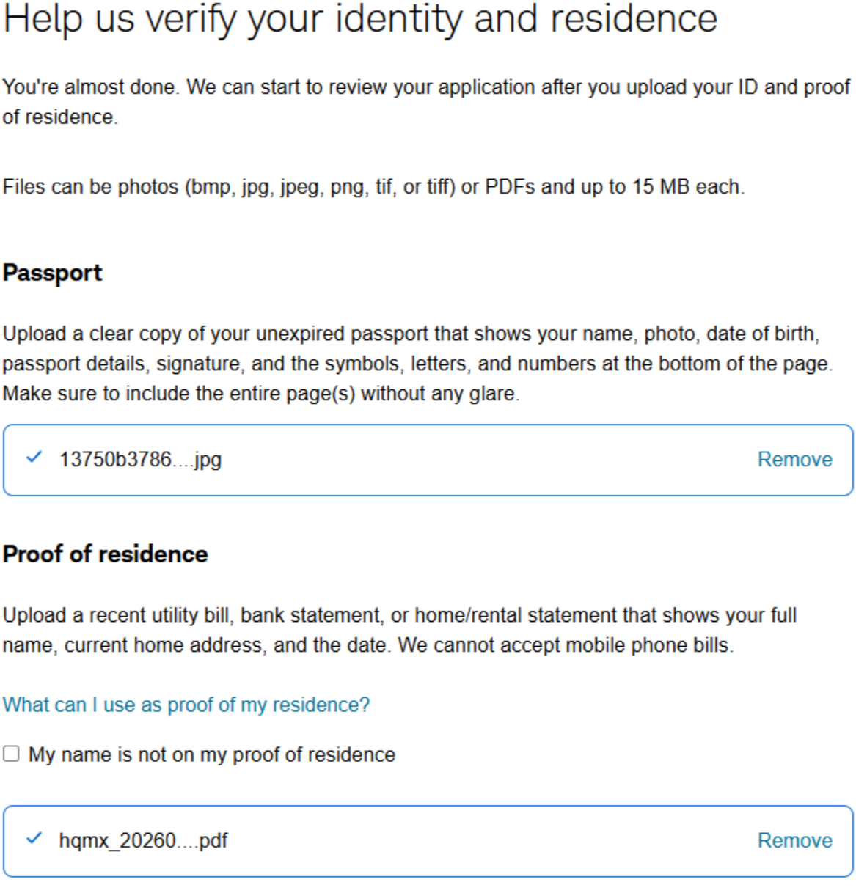Click empty area of the passport upload box
The width and height of the screenshot is (856, 896).
484,460
